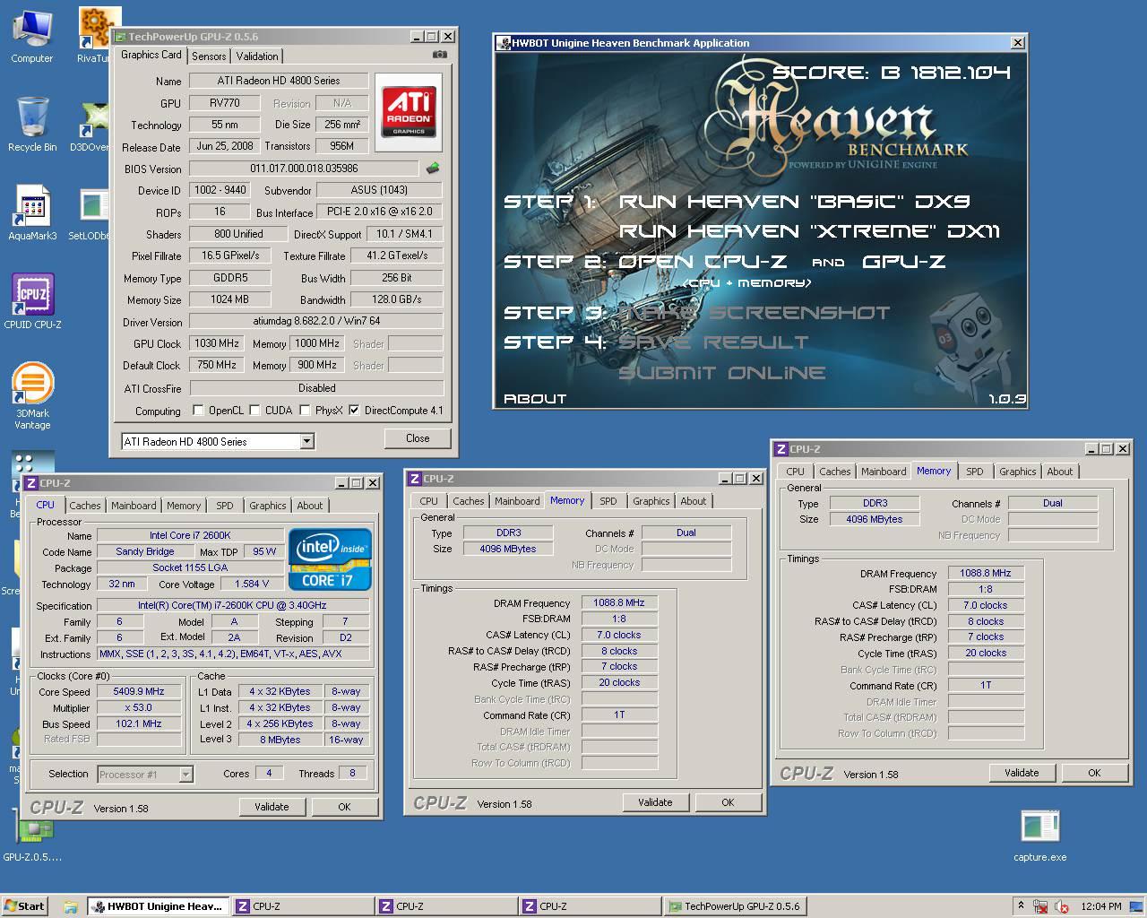Screen dimensions: 1147x918
Task: Click the security alert tray icon
Action: (x=1062, y=906)
